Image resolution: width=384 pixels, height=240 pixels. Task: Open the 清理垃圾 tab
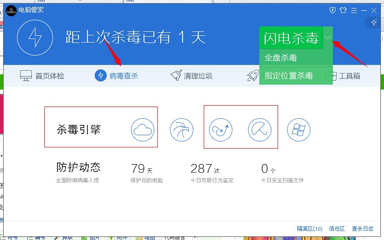click(192, 76)
